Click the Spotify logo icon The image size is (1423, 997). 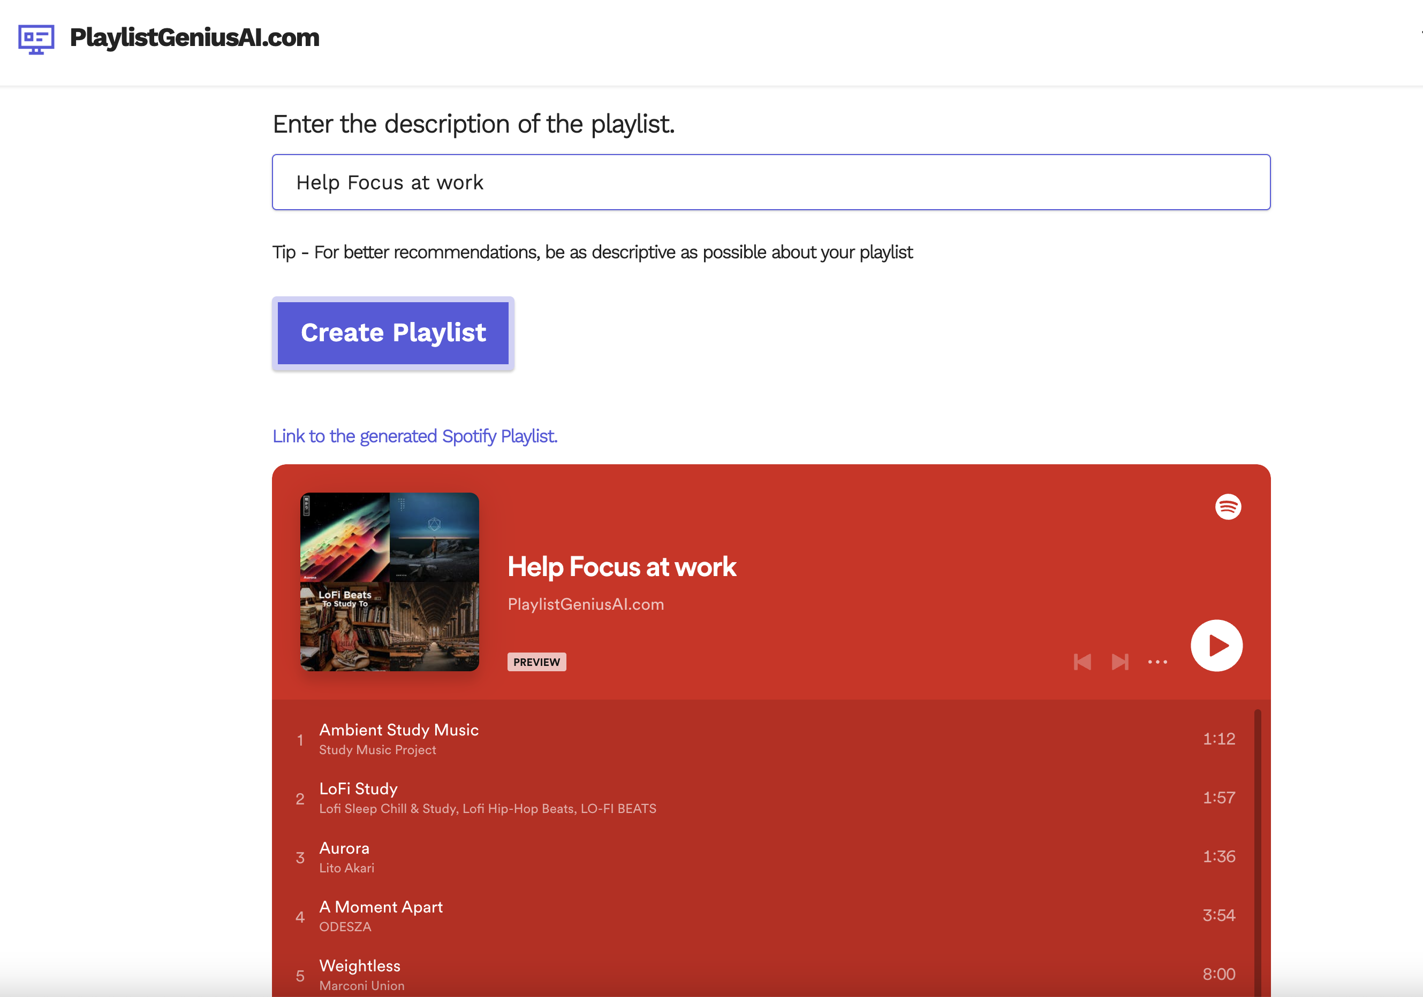[1228, 507]
